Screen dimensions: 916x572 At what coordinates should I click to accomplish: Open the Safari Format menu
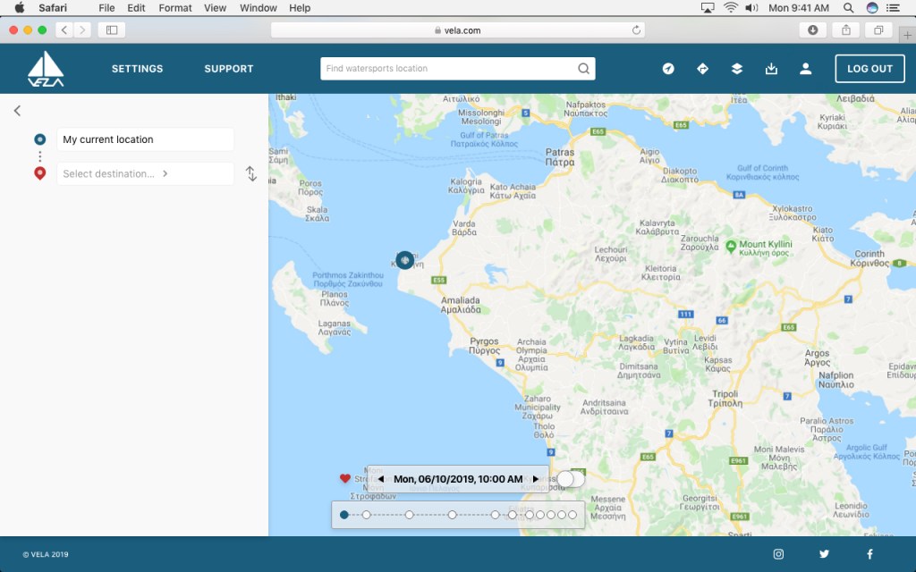pyautogui.click(x=175, y=7)
